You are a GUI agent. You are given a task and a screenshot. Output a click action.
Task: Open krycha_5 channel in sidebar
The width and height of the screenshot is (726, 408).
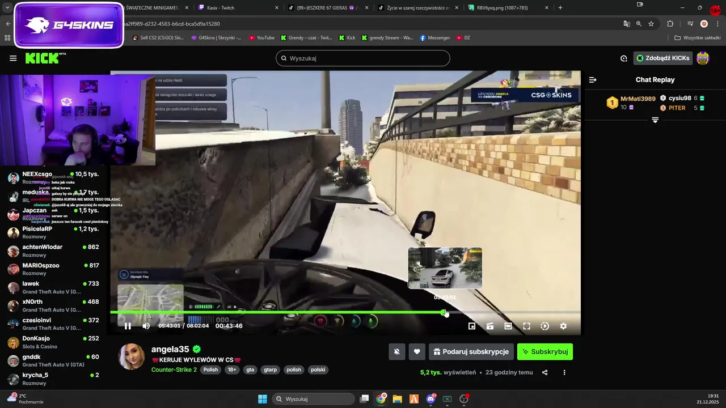pos(54,379)
